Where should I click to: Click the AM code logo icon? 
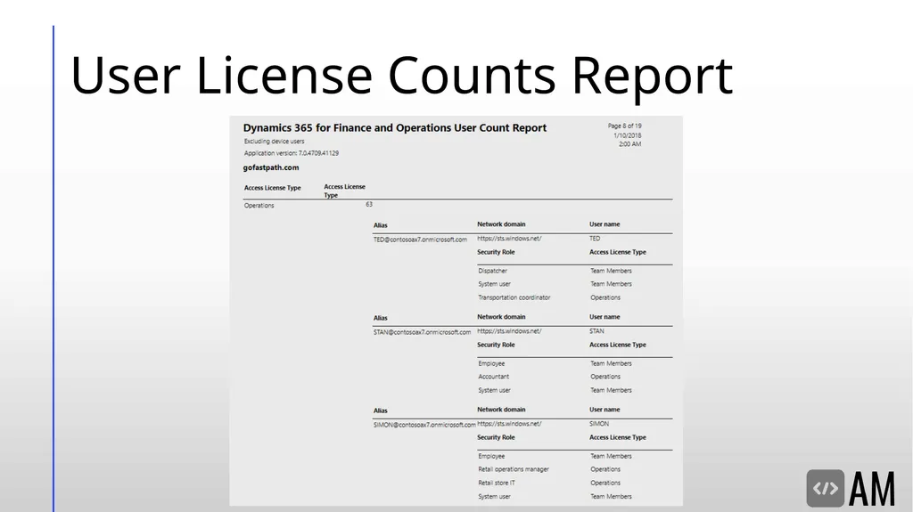825,488
